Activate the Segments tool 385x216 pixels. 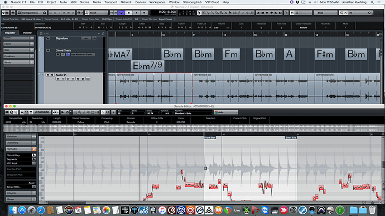click(x=33, y=159)
